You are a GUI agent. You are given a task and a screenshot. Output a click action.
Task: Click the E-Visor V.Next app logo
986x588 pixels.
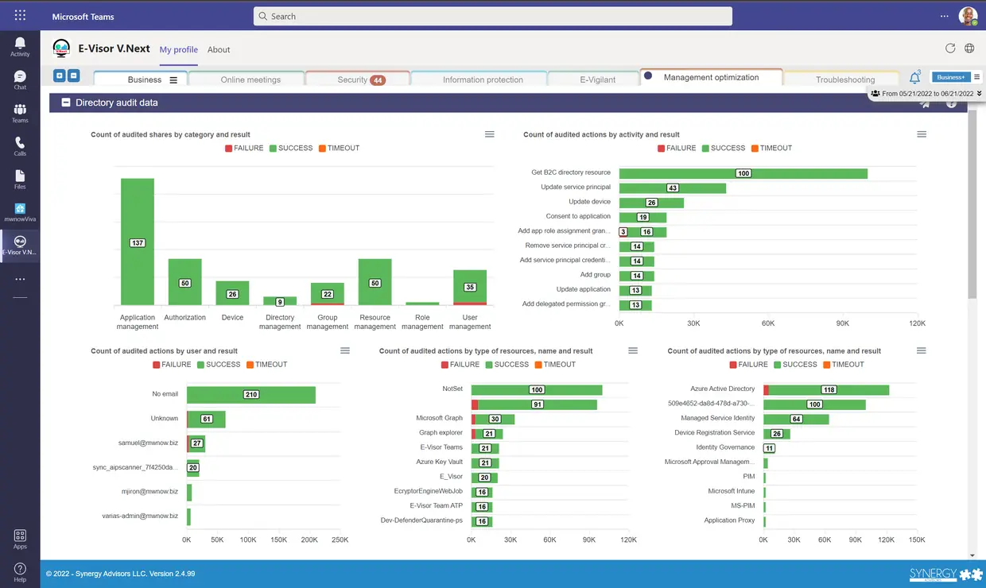pos(61,48)
